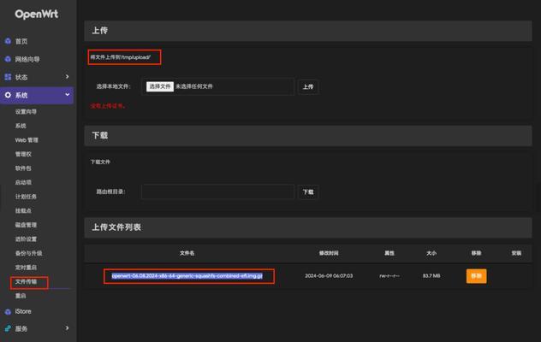Click the 下载文件 label

[x=100, y=162]
